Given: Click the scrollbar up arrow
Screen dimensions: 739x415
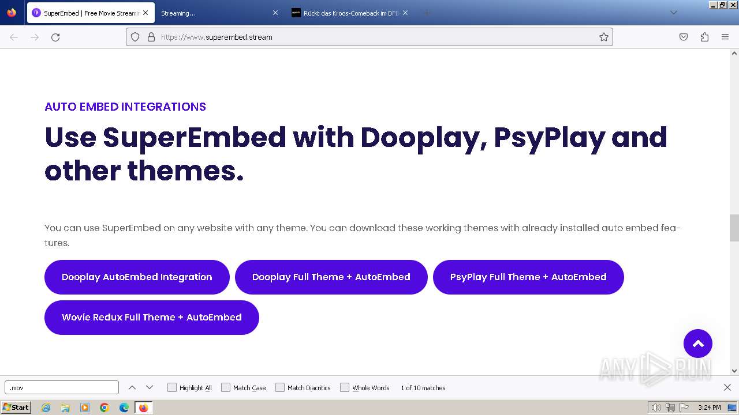Looking at the screenshot, I should [x=734, y=53].
